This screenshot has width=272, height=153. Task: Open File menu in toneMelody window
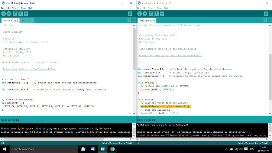pos(3,8)
